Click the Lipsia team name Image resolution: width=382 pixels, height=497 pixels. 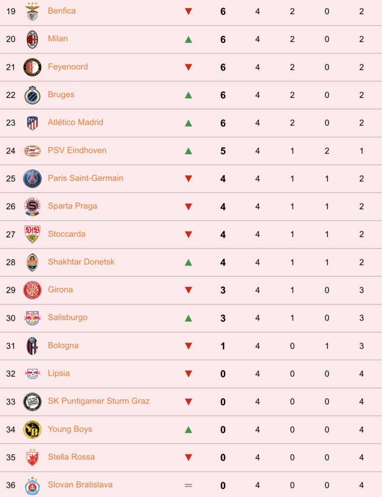coord(59,373)
